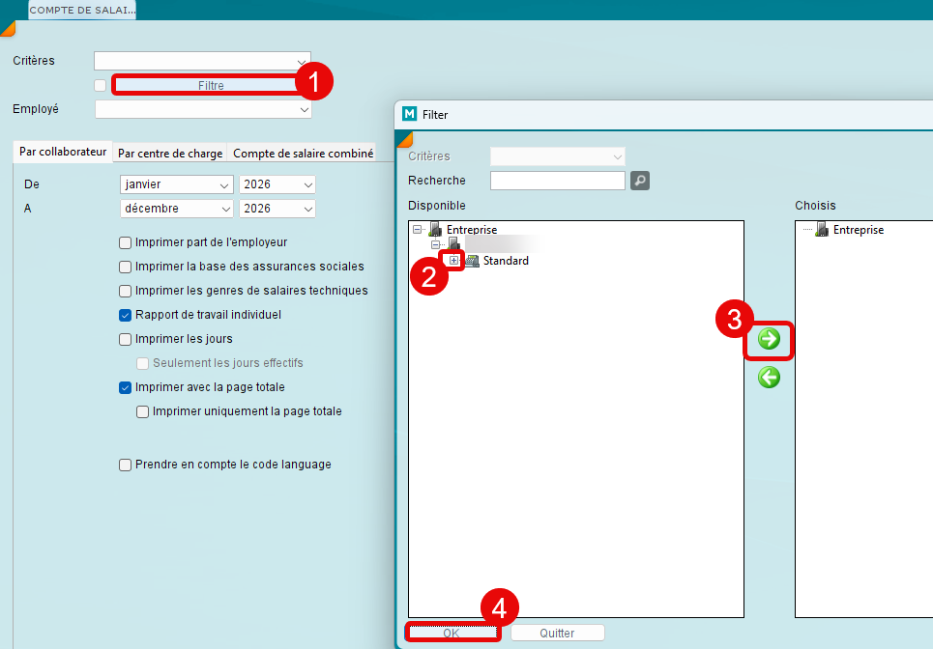
Task: Open the De month dropdown showing janvier
Action: (176, 184)
